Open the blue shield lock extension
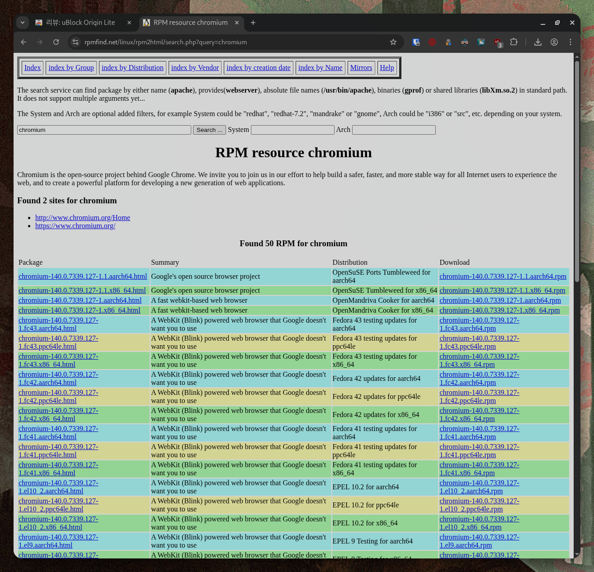The image size is (594, 572). point(416,42)
